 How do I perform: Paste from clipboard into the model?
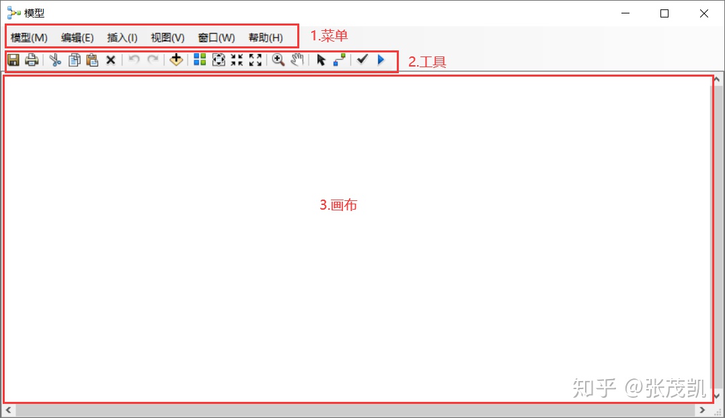(93, 60)
